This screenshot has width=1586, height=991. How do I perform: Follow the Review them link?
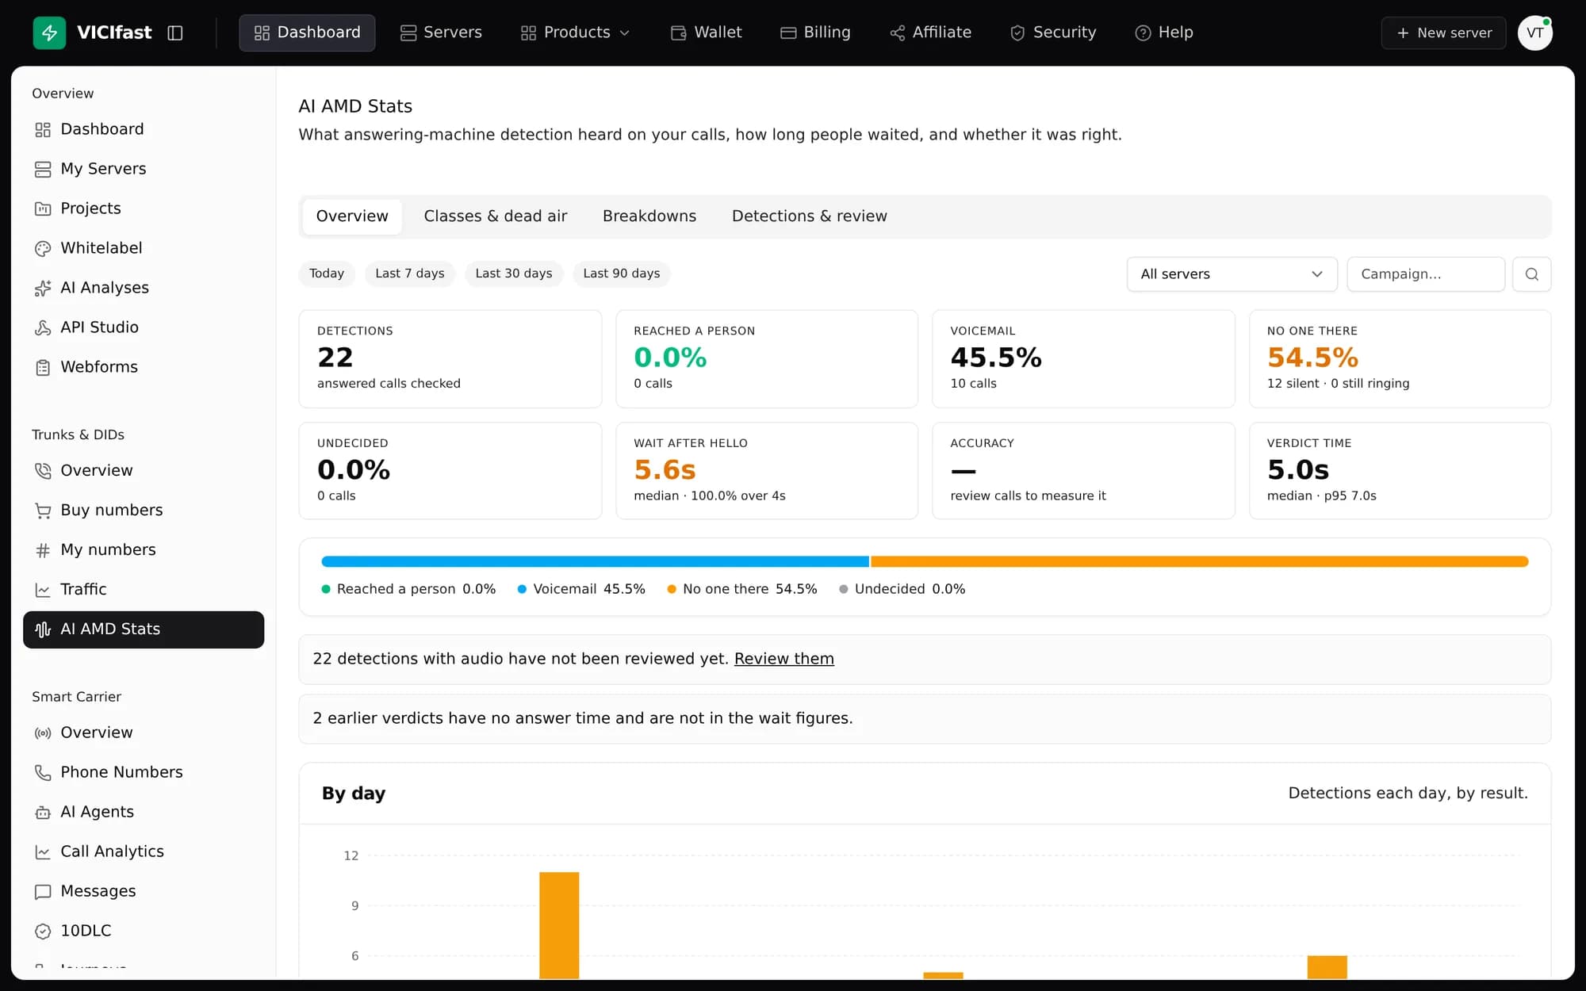pos(784,659)
